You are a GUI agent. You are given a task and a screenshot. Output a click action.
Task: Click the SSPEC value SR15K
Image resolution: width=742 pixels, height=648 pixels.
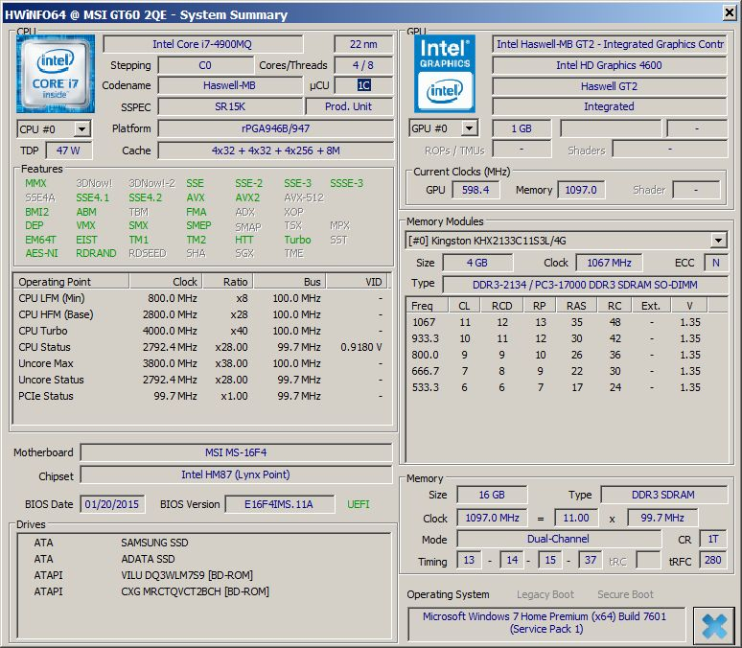click(x=230, y=106)
